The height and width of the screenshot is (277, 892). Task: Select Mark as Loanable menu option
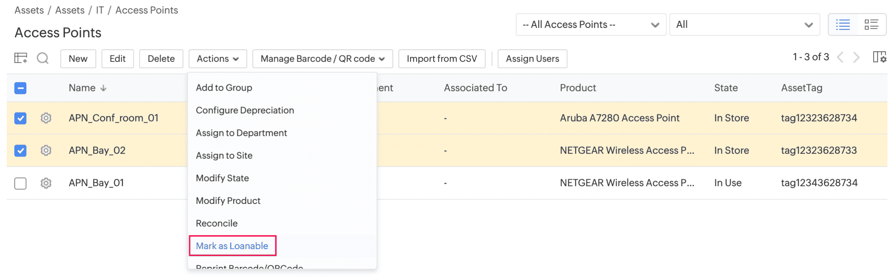coord(232,246)
